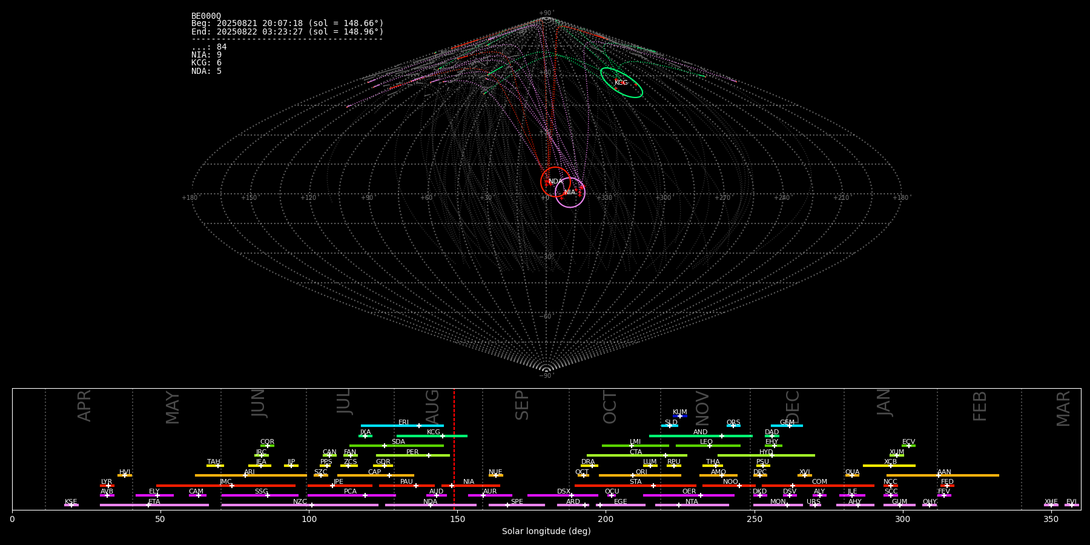This screenshot has height=545, width=1090.
Task: Select the CAP shower bar label
Action: [375, 472]
